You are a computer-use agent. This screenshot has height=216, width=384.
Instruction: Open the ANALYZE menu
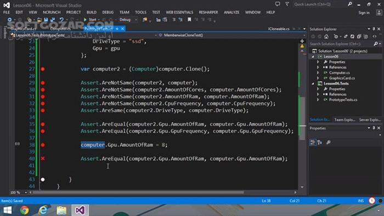231,12
